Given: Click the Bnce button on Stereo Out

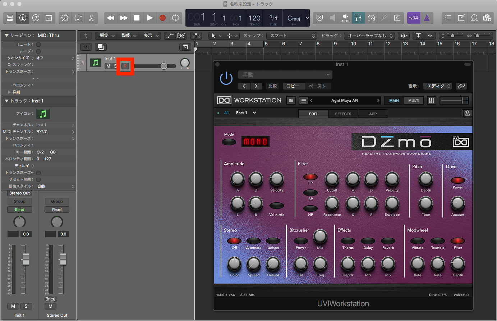Looking at the screenshot, I should click(50, 299).
